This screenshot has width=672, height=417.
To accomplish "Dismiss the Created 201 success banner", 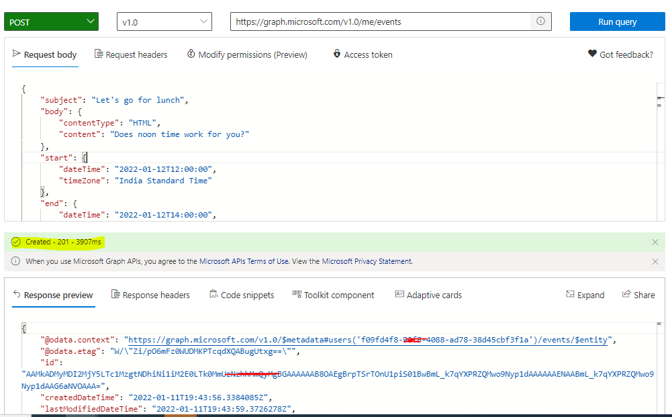I will pos(655,242).
